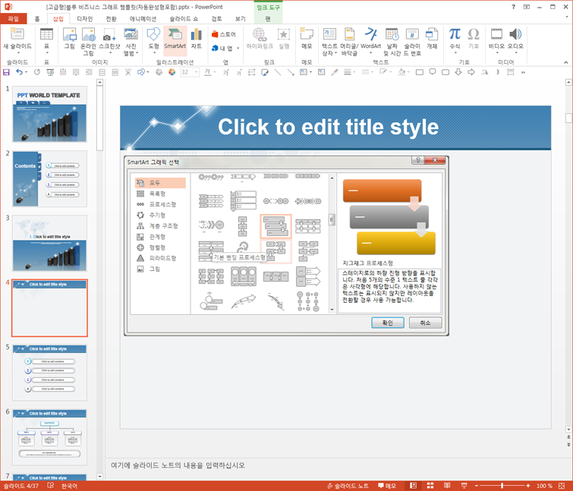This screenshot has height=491, width=573.
Task: Open the View (보기) tab
Action: [241, 19]
